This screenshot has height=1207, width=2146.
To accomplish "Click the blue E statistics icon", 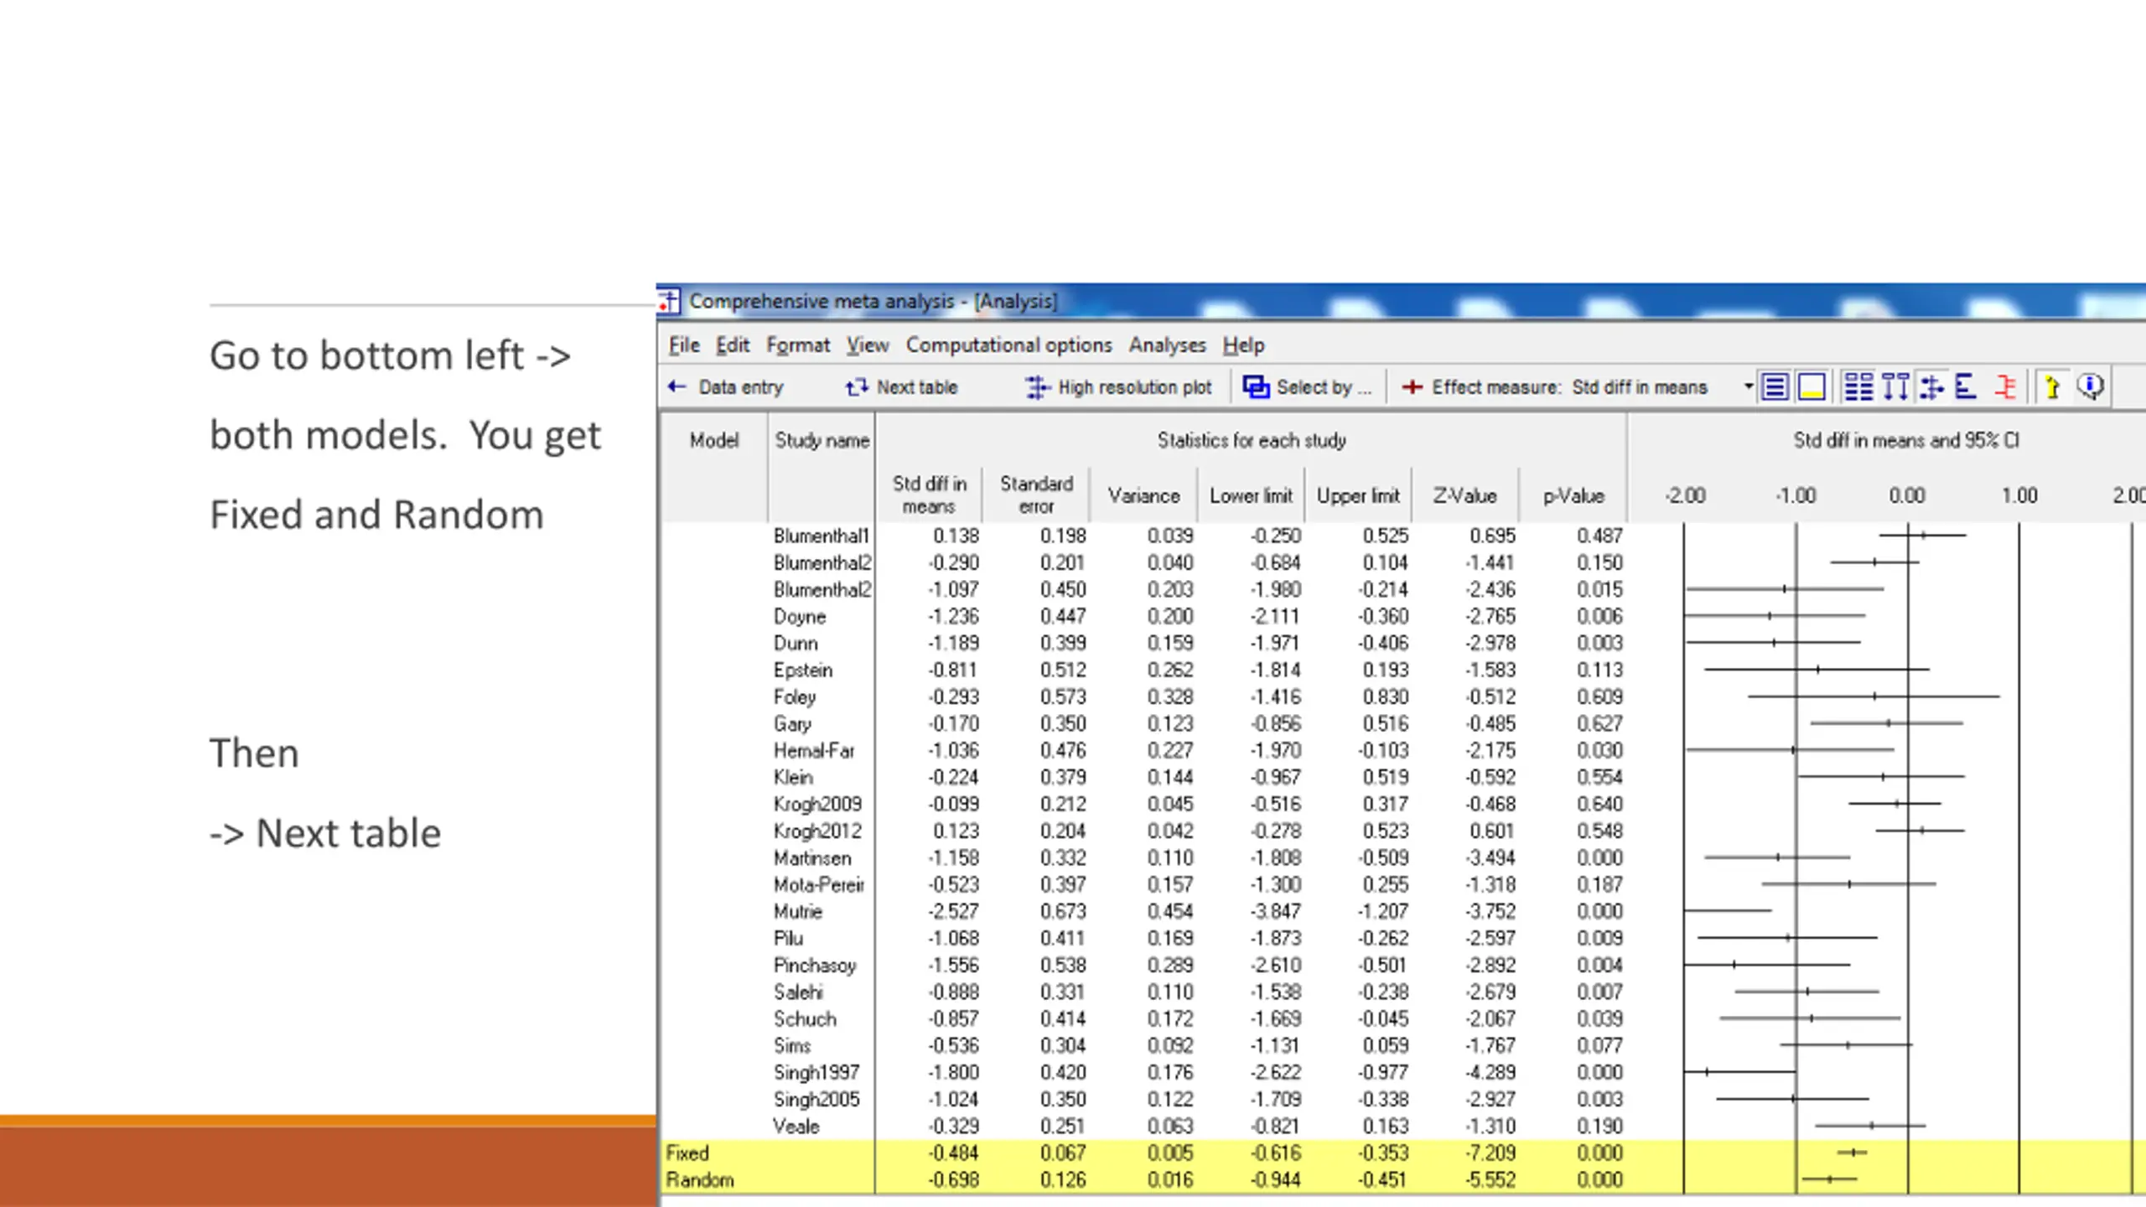I will pos(1966,387).
